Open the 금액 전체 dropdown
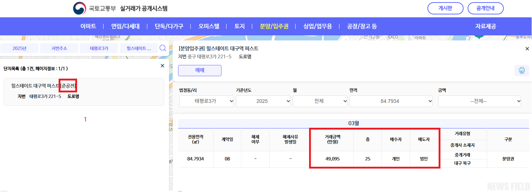This screenshot has height=192, width=532. pyautogui.click(x=480, y=101)
